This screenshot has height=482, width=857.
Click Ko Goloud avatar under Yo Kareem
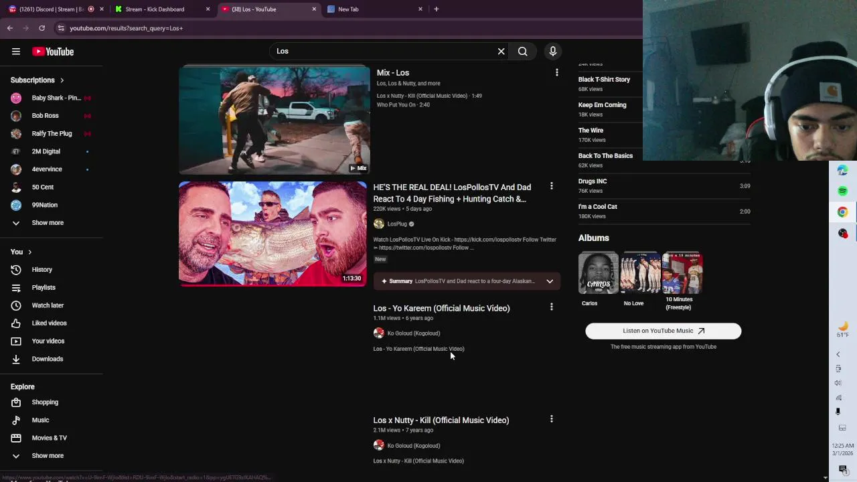(379, 333)
